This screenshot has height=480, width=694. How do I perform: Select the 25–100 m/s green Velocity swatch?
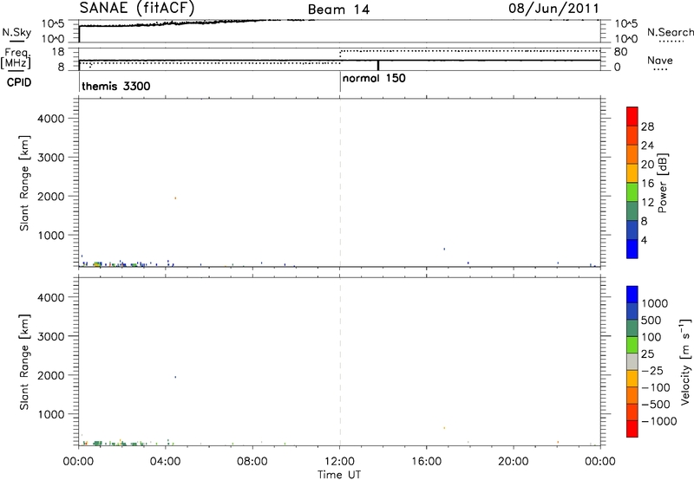632,345
